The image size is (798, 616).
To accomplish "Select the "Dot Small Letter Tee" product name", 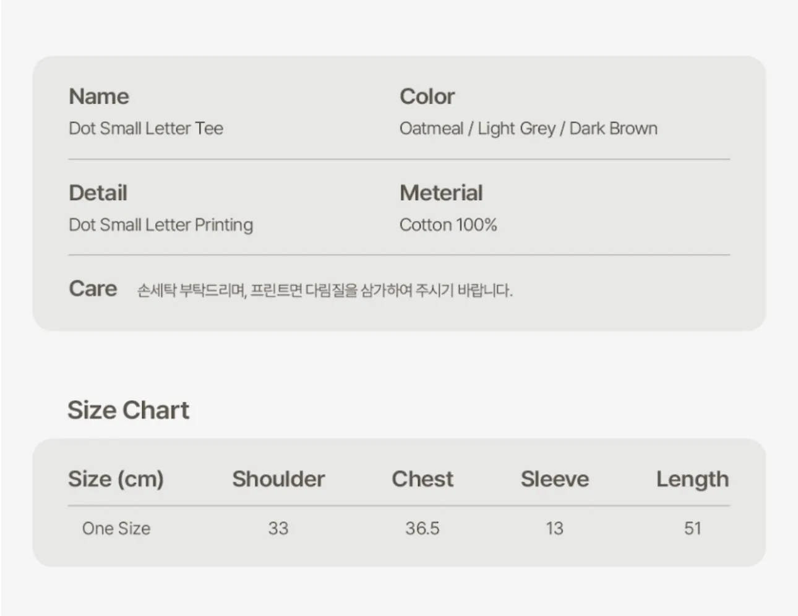I will pos(146,128).
